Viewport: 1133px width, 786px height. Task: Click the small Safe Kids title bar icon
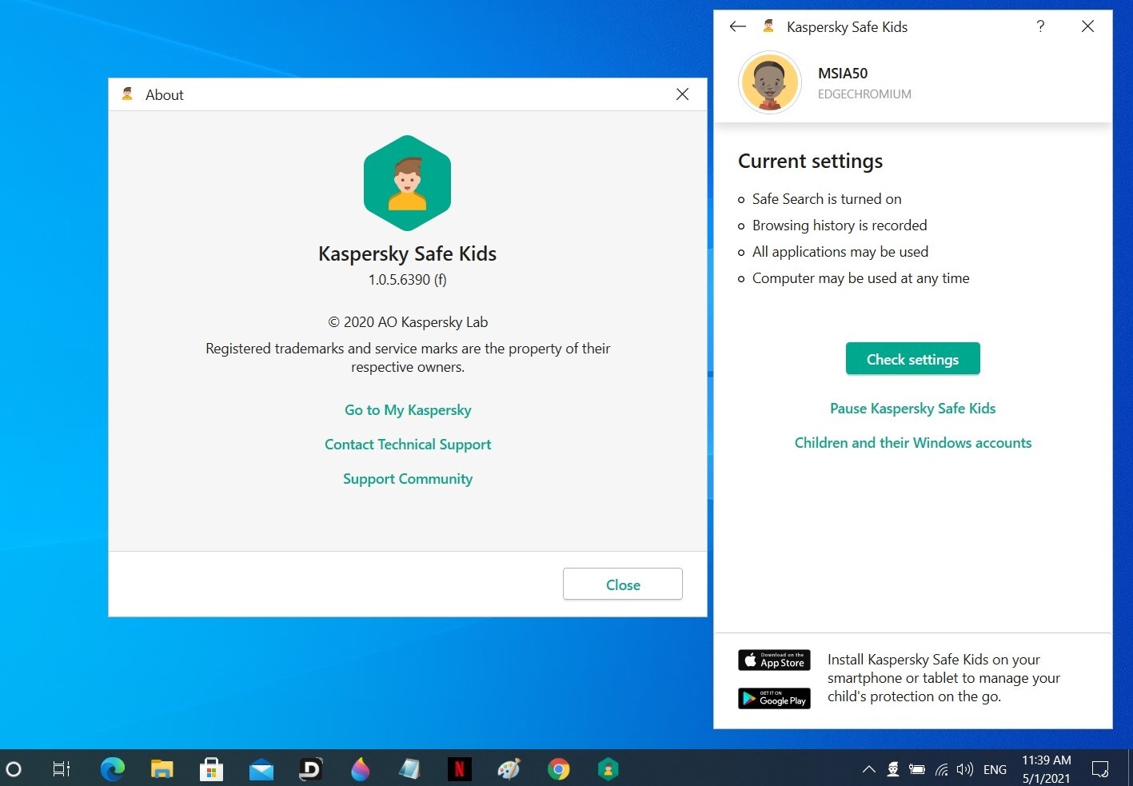pyautogui.click(x=768, y=26)
